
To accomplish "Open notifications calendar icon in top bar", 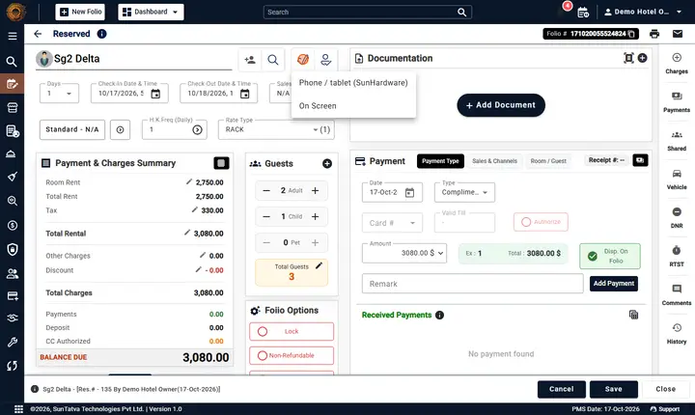I will tap(583, 13).
